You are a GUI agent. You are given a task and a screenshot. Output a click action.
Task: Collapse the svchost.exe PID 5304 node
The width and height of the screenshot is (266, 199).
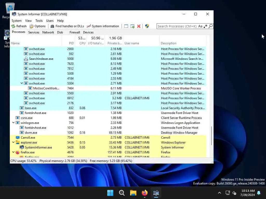(22, 83)
